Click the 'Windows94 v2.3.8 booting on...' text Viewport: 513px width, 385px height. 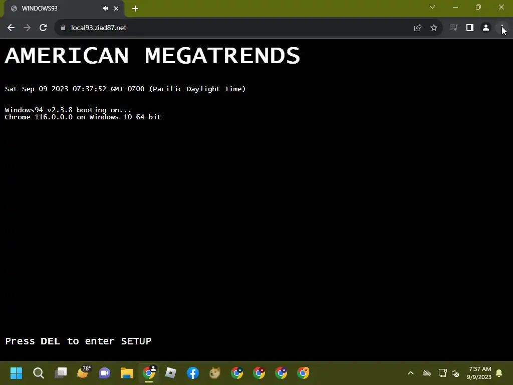tap(68, 110)
